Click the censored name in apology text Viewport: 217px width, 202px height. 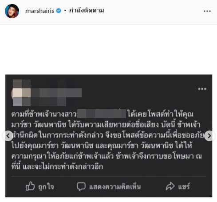point(102,114)
